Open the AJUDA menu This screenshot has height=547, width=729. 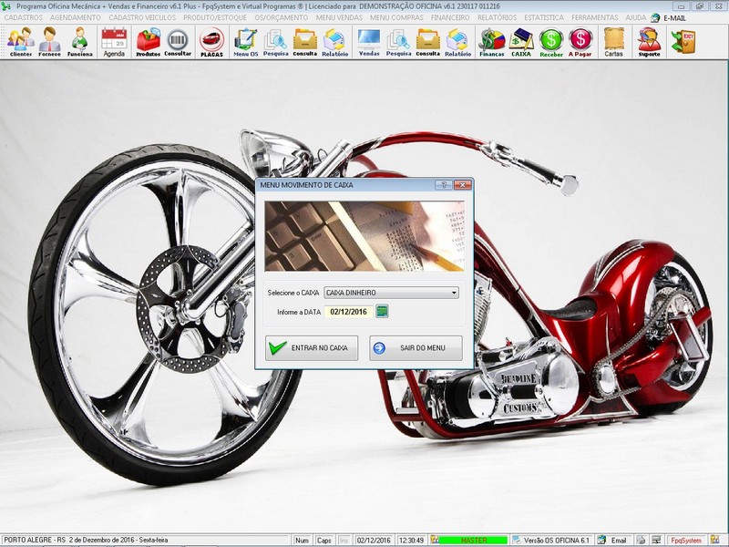pyautogui.click(x=635, y=17)
